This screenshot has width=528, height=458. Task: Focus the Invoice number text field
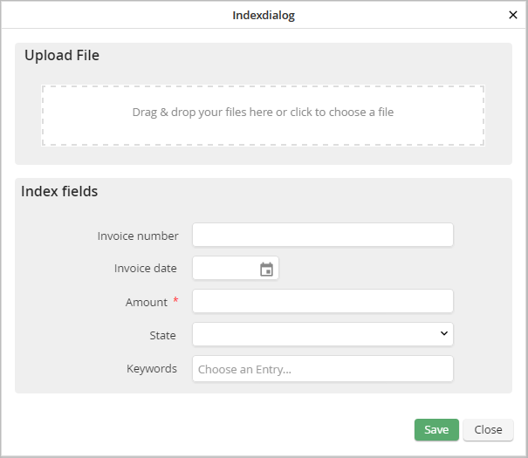coord(323,236)
